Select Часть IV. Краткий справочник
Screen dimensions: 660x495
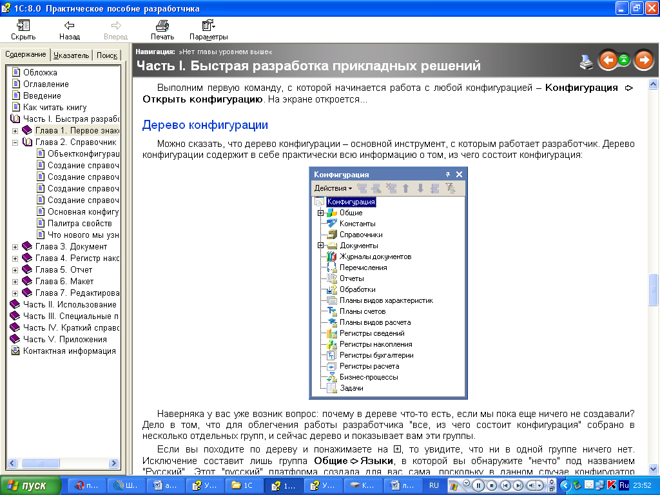point(71,327)
